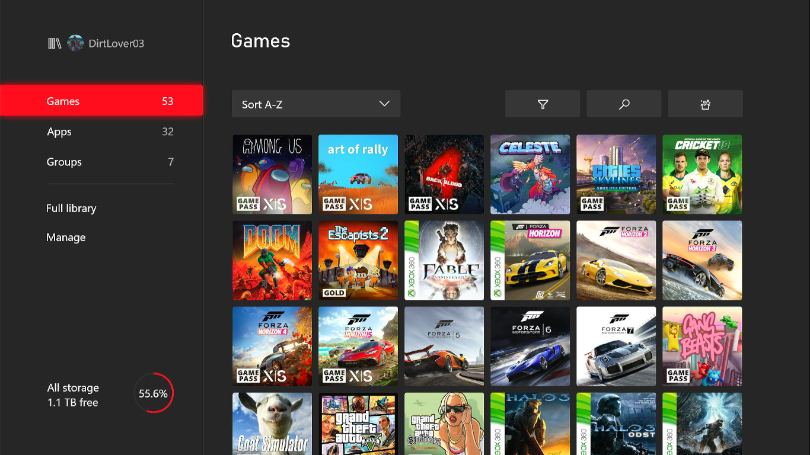
Task: Click the library books icon
Action: pyautogui.click(x=55, y=43)
